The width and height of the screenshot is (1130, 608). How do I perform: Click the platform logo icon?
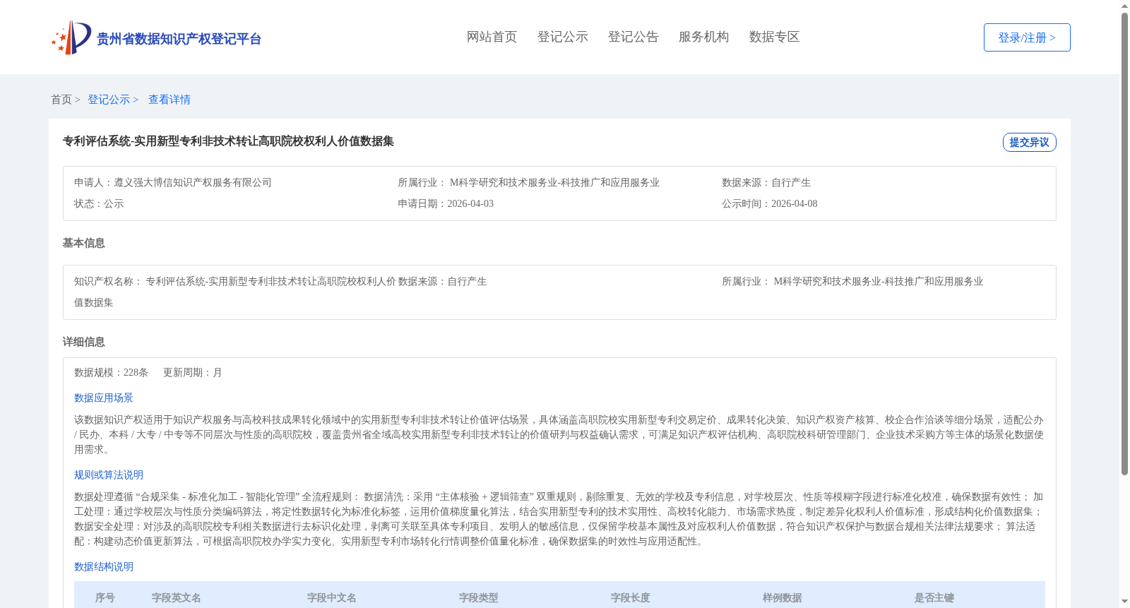tap(71, 37)
